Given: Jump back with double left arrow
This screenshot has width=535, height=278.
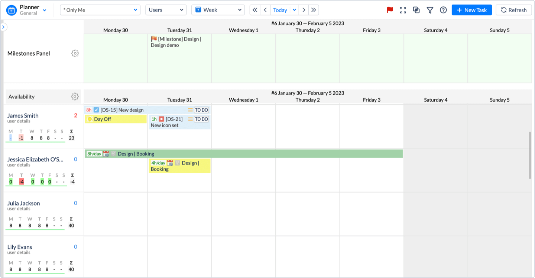Looking at the screenshot, I should pyautogui.click(x=255, y=10).
